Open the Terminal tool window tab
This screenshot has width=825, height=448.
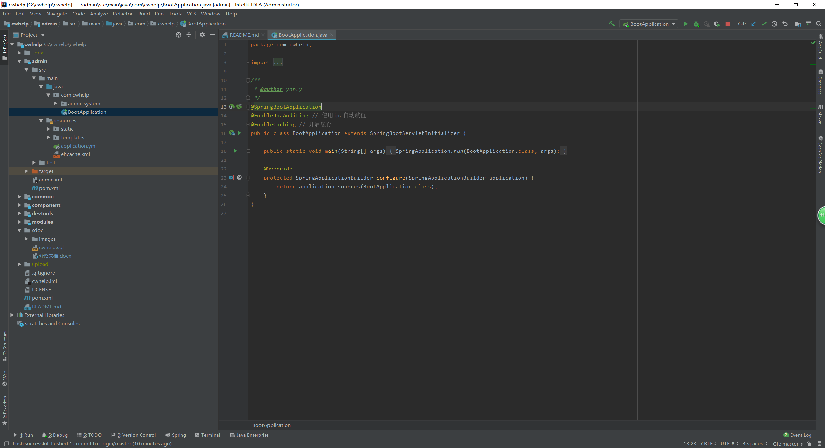tap(208, 435)
